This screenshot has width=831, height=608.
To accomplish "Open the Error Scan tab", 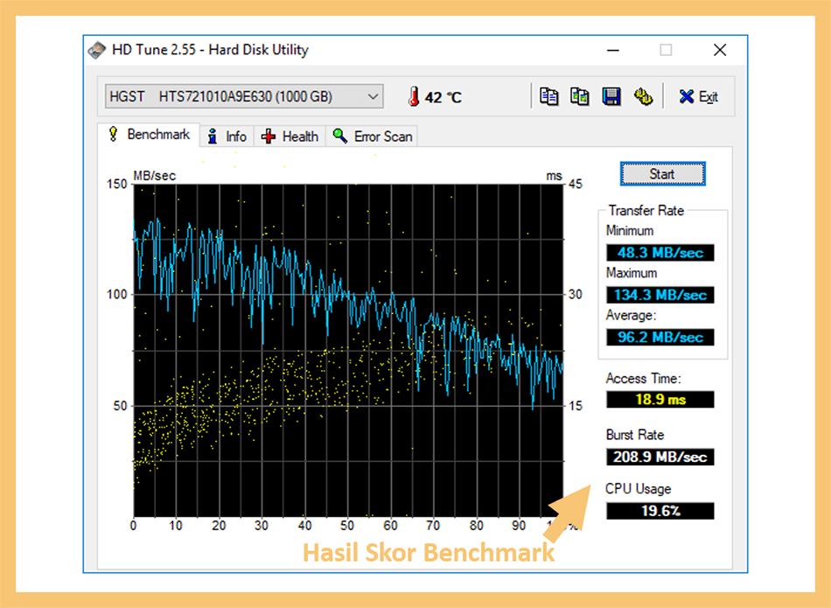I will (x=373, y=136).
